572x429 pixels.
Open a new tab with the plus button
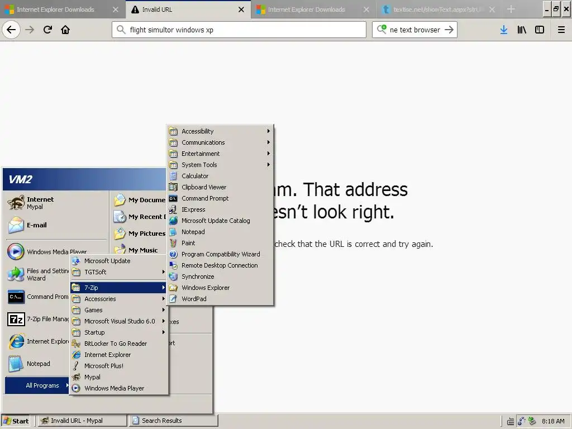click(x=511, y=9)
